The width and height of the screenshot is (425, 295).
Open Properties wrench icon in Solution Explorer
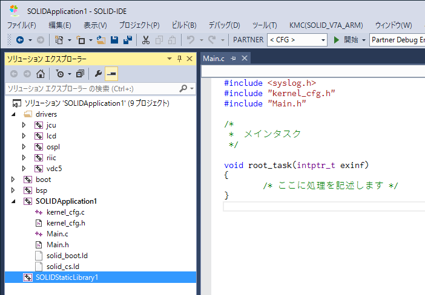[98, 74]
